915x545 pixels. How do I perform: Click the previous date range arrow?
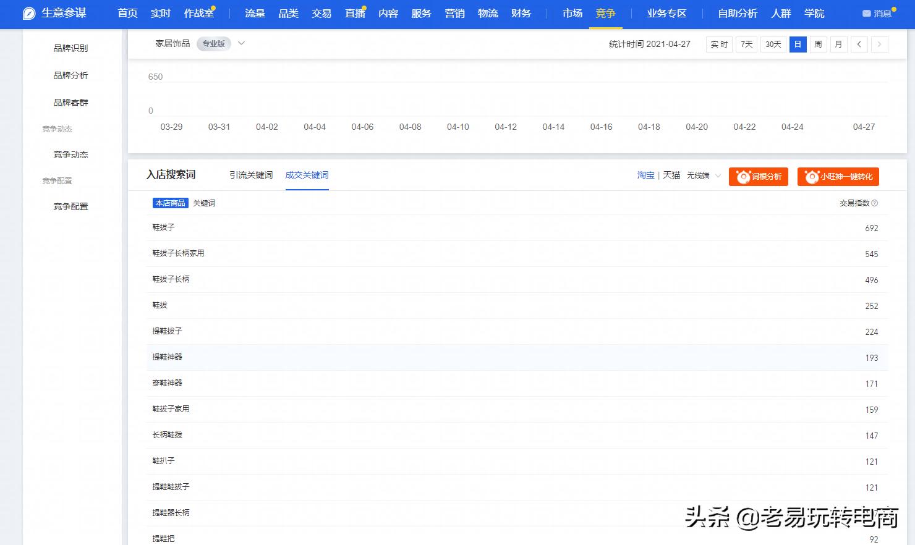click(x=859, y=44)
